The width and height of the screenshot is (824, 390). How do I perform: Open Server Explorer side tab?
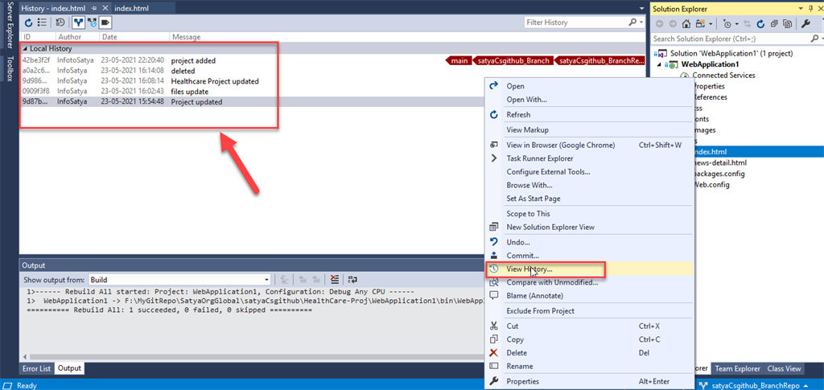[10, 25]
